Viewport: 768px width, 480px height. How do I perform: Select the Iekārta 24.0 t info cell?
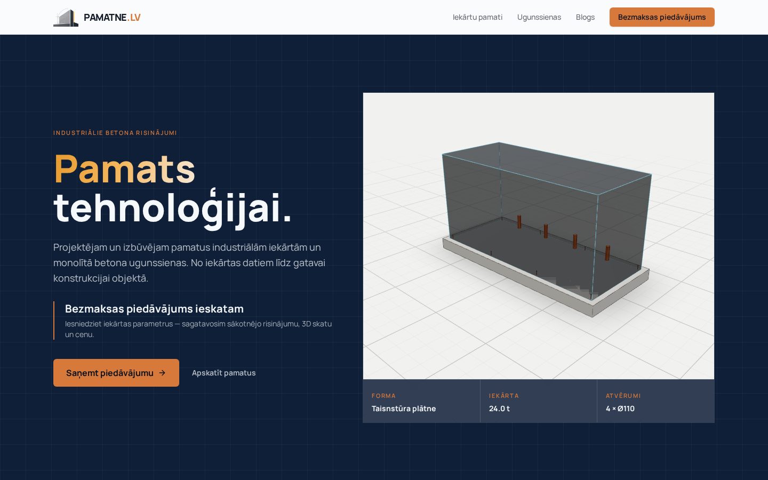coord(539,402)
